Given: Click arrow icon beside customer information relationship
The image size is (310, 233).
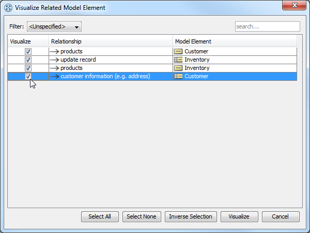Looking at the screenshot, I should [x=54, y=76].
